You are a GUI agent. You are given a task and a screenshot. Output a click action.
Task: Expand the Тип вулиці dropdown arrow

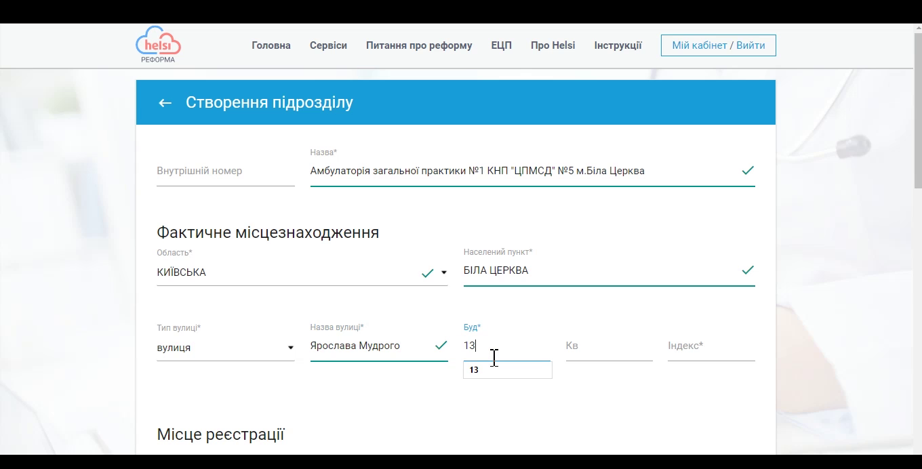[x=291, y=348]
